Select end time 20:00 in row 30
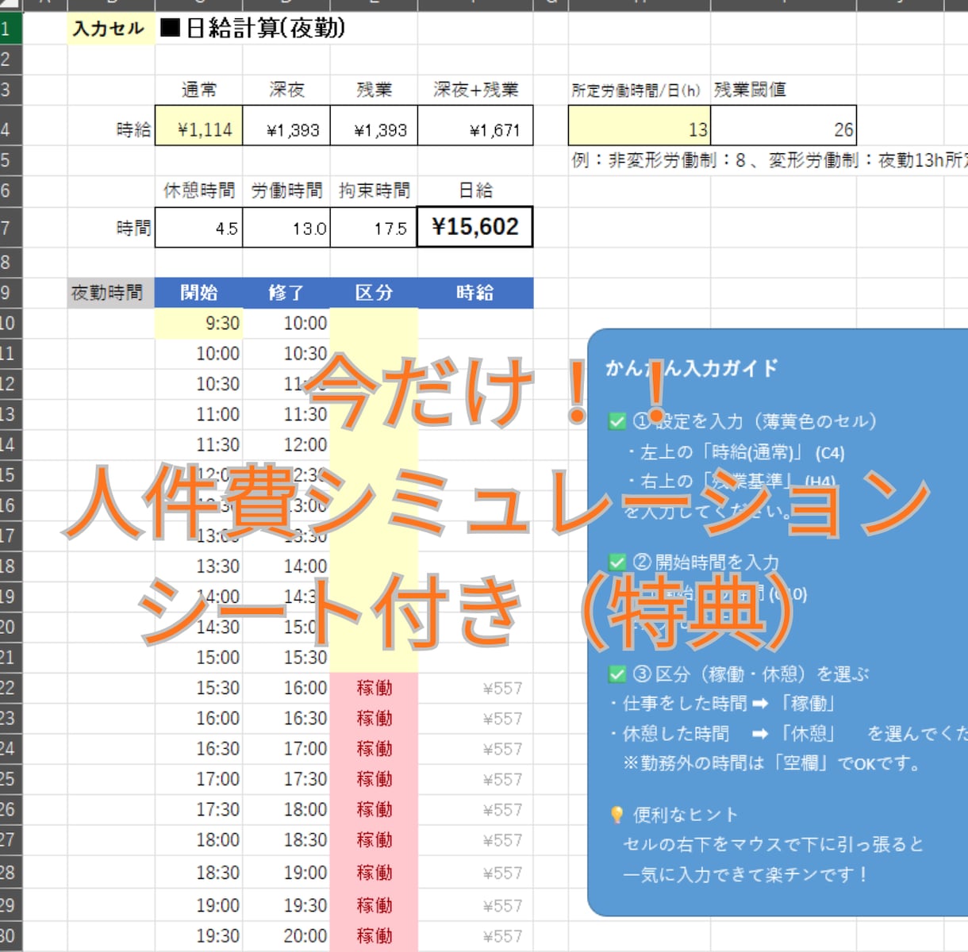The height and width of the screenshot is (952, 968). (x=286, y=936)
